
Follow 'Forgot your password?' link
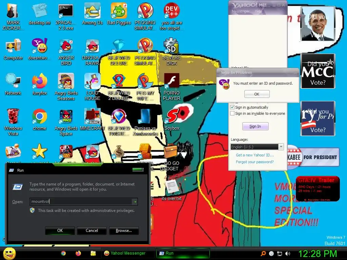[x=255, y=162]
